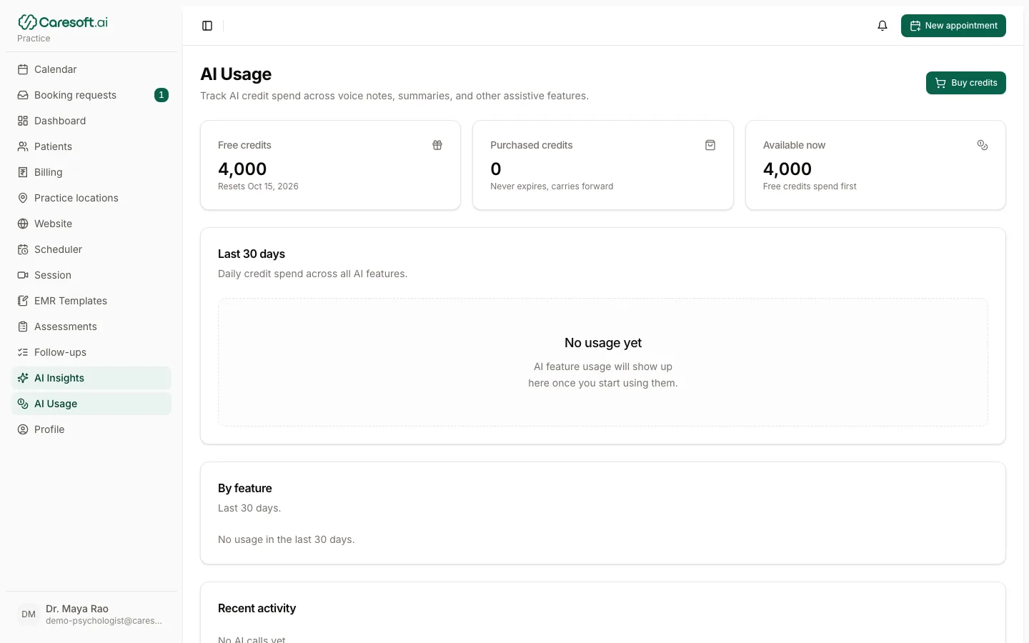Click "Free credits spend first" text
The width and height of the screenshot is (1029, 643).
coord(810,186)
